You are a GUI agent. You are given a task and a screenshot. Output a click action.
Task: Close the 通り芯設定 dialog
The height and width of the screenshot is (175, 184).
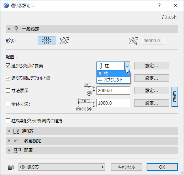(x=175, y=5)
